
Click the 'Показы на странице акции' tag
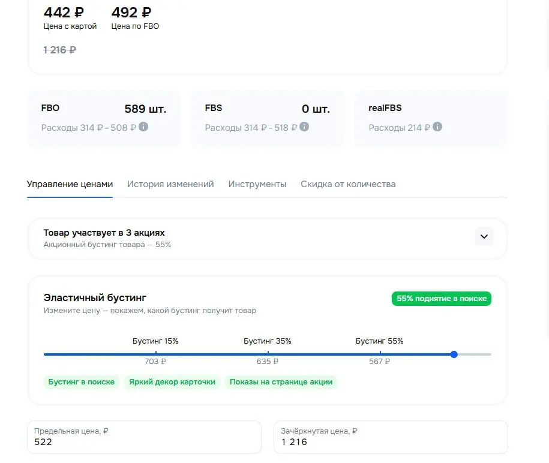pos(281,382)
